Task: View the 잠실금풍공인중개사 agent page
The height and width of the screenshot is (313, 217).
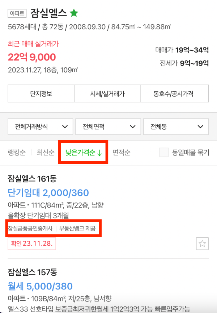Action: (28, 228)
